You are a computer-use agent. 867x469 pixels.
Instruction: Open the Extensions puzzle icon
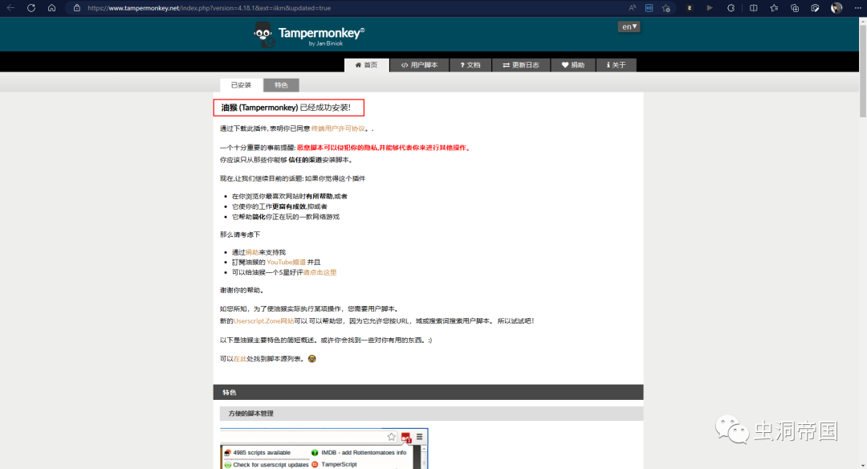click(731, 8)
